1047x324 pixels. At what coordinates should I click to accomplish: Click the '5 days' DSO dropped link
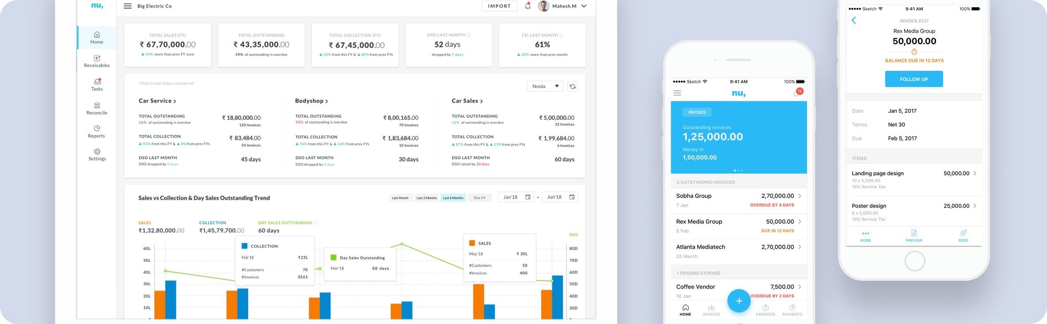pos(172,164)
